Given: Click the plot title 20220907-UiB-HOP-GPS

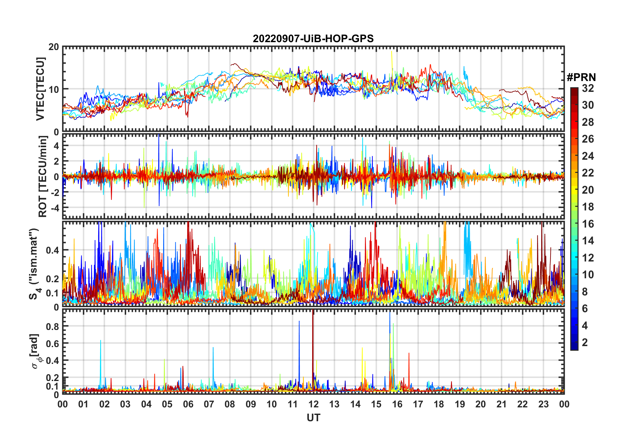Looking at the screenshot, I should pyautogui.click(x=313, y=39).
